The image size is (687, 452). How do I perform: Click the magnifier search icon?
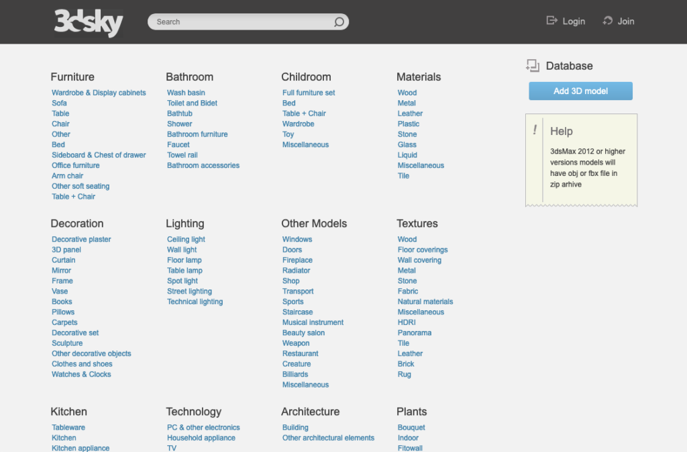pyautogui.click(x=339, y=21)
